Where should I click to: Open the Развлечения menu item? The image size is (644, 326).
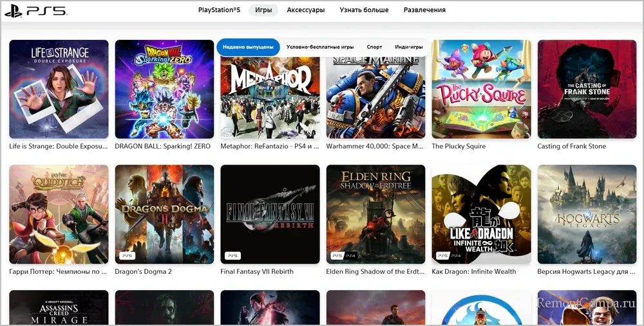424,10
